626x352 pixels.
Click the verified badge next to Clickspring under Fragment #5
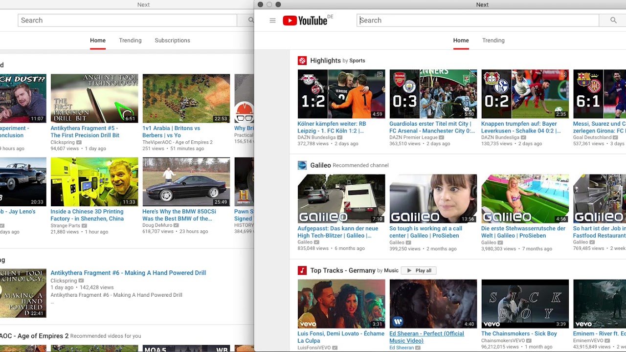pyautogui.click(x=79, y=142)
